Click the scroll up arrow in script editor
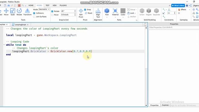 point(146,28)
